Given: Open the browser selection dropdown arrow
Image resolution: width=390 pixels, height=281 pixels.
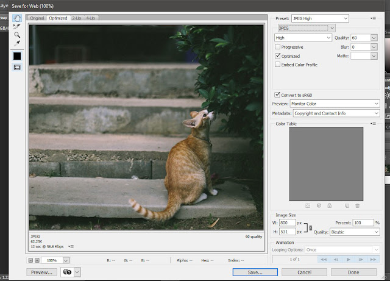Looking at the screenshot, I should coord(77,272).
